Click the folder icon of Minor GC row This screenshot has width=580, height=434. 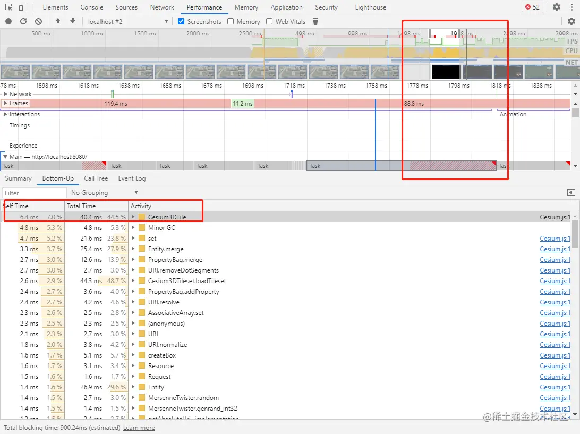pos(142,227)
